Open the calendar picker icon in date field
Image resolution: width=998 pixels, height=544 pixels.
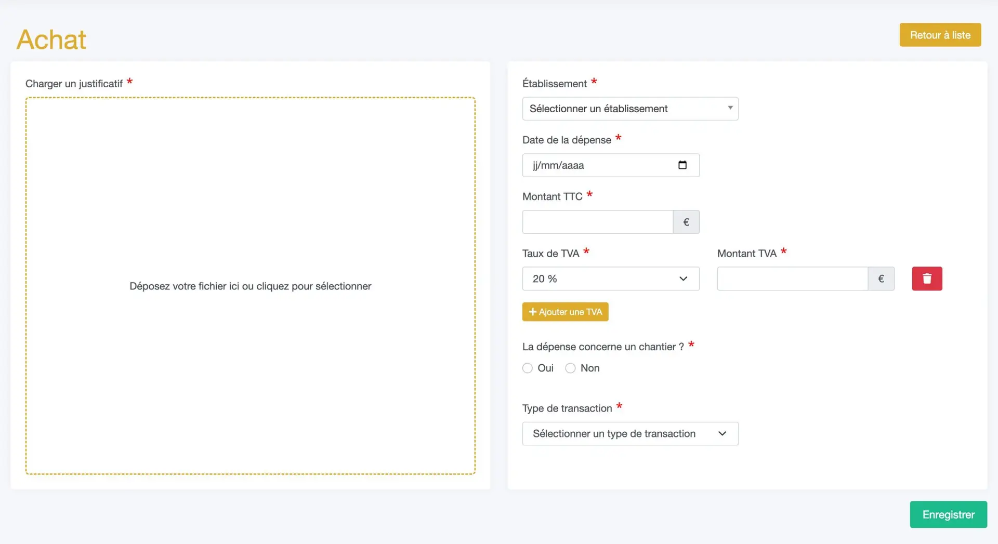(682, 165)
